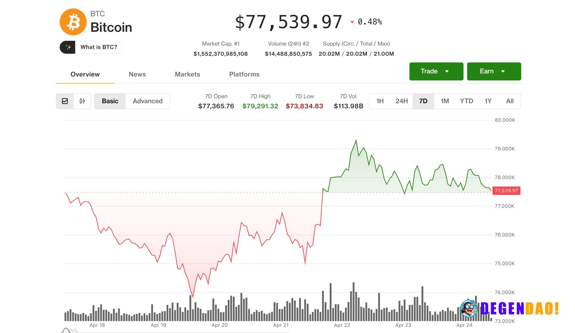The width and height of the screenshot is (575, 333).
Task: Open the All timeframe view
Action: 510,101
